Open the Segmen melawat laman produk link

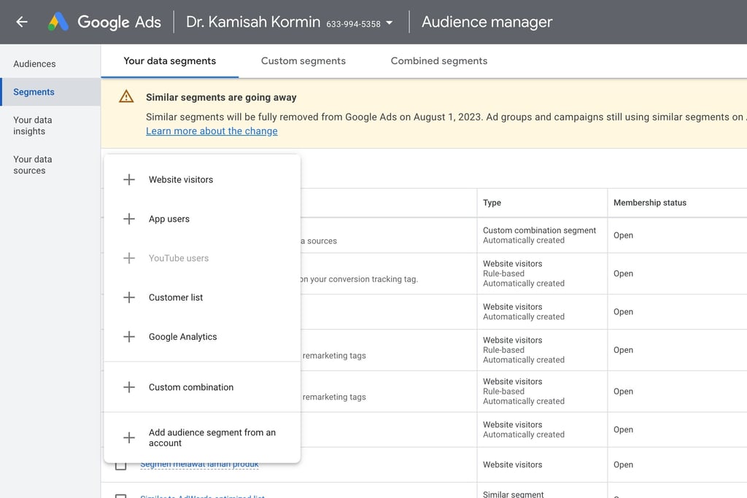[x=199, y=464]
